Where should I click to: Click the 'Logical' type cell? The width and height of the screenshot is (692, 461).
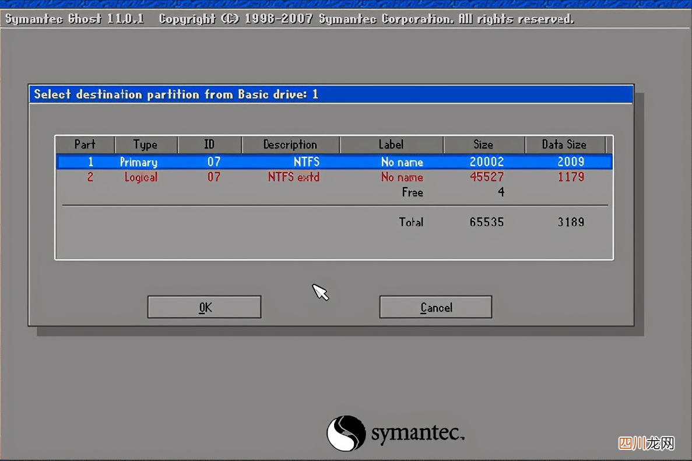[x=140, y=177]
